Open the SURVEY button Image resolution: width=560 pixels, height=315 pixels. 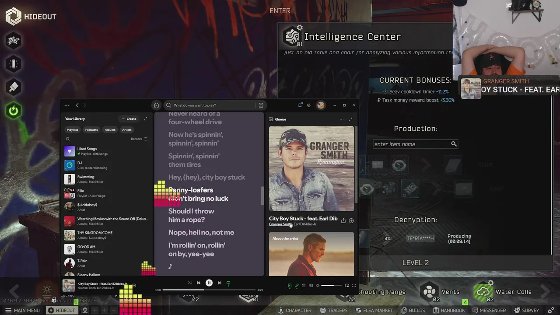(x=526, y=310)
